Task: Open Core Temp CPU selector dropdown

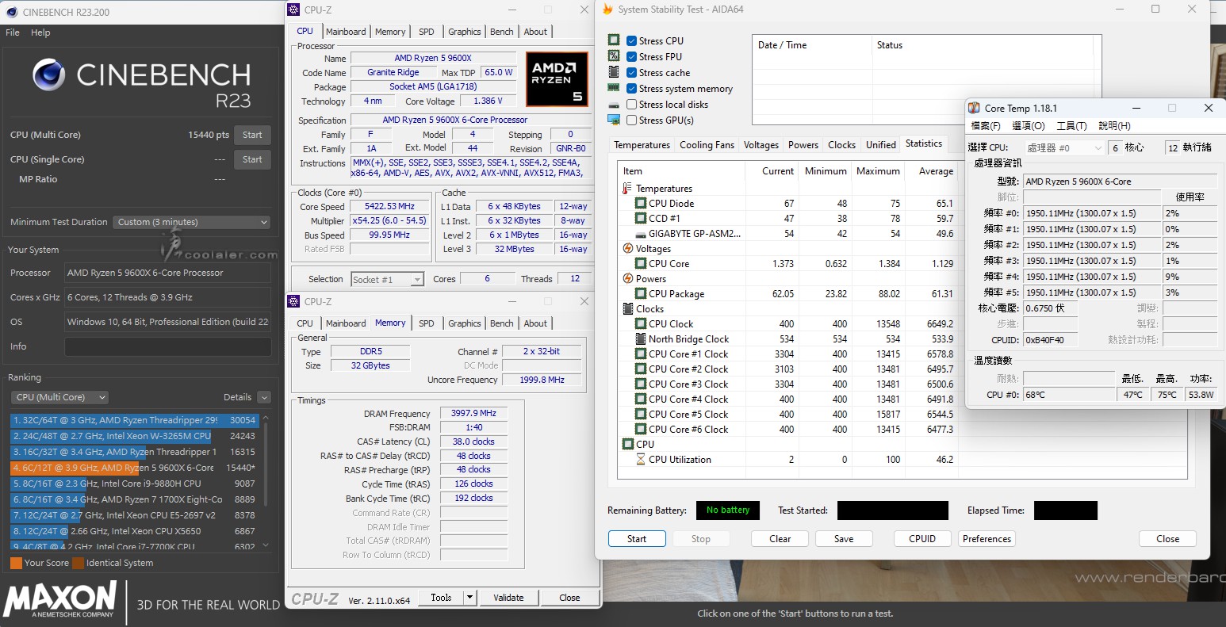Action: click(1063, 148)
